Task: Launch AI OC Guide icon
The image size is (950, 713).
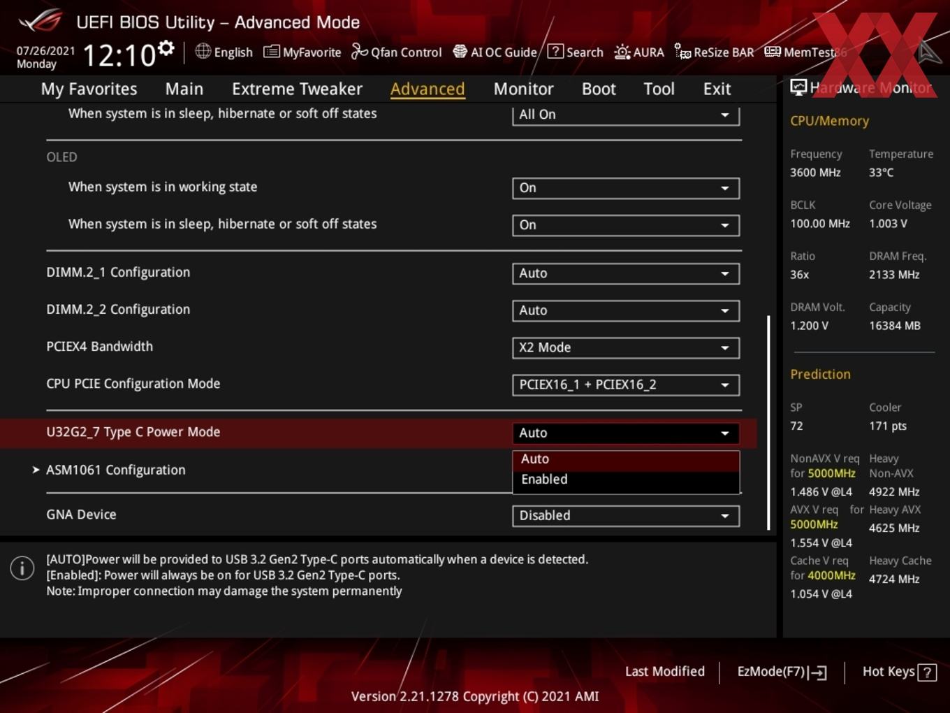Action: tap(460, 51)
